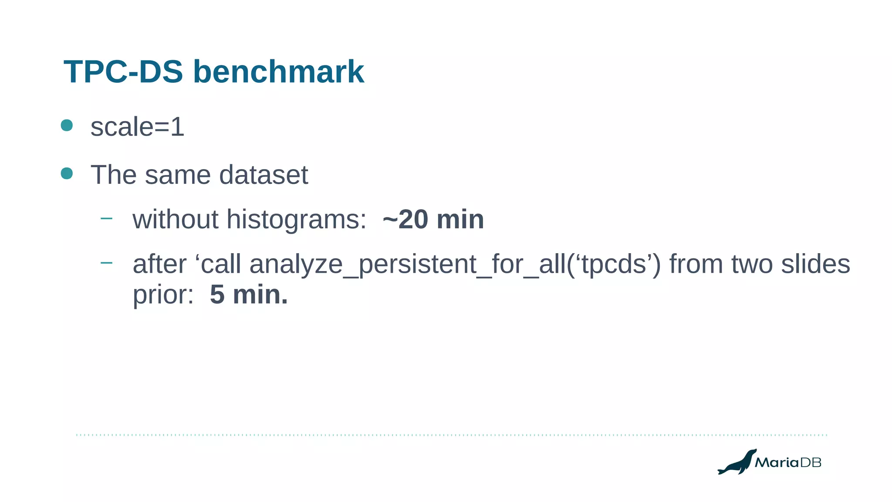Click the teal bullet before scale=1
Screen dimensions: 892x502
(x=67, y=125)
